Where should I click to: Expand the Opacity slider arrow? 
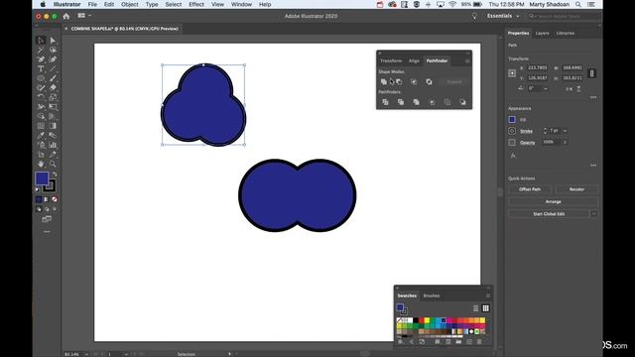565,142
